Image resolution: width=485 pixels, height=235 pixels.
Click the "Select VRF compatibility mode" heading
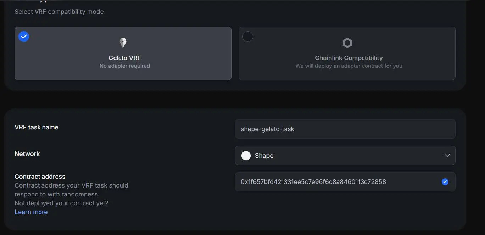59,12
